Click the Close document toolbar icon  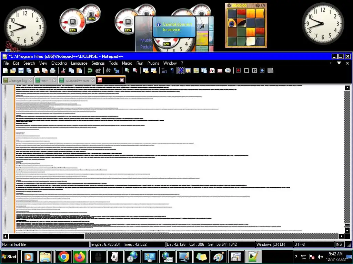(x=37, y=71)
